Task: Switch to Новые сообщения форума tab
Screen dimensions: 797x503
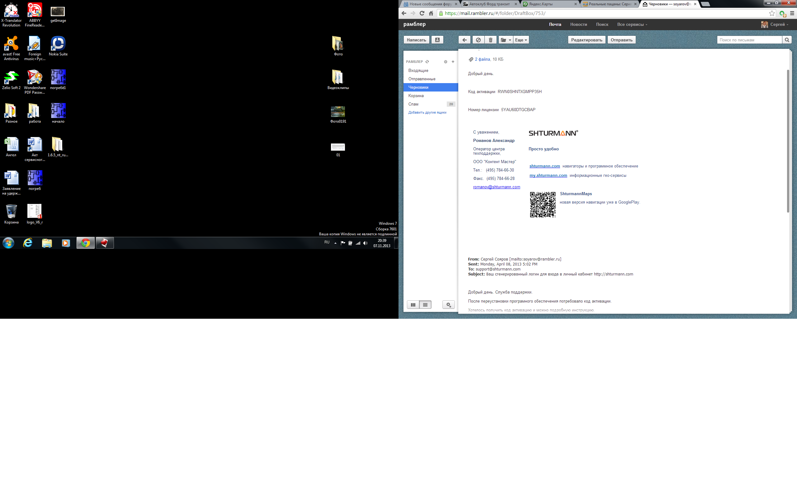Action: coord(430,4)
